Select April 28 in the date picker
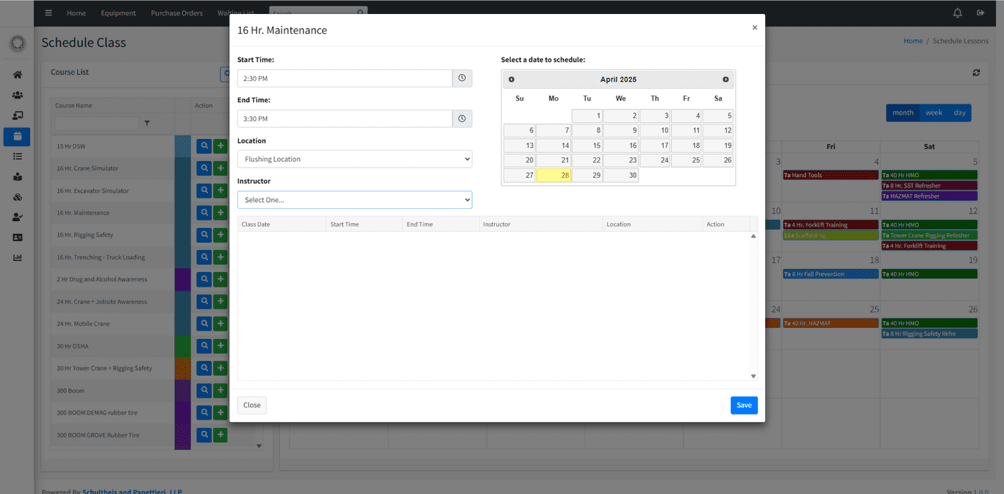 coord(553,175)
